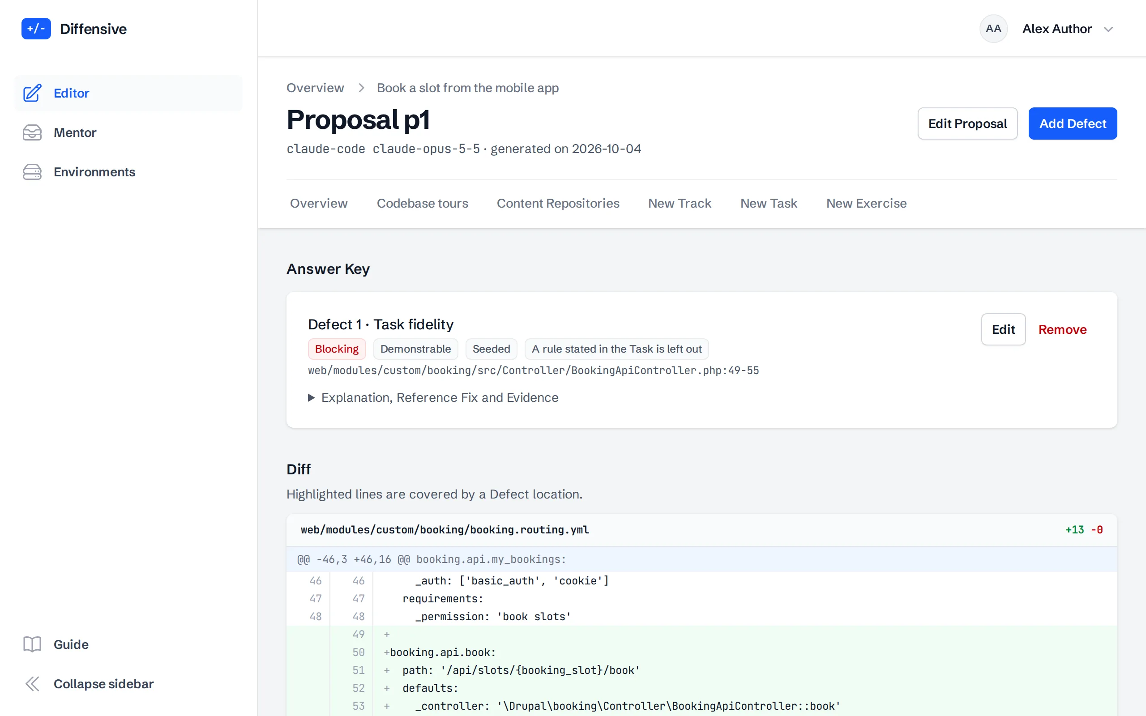This screenshot has height=716, width=1146.
Task: Open the Alex Author account dropdown chevron
Action: click(1108, 30)
